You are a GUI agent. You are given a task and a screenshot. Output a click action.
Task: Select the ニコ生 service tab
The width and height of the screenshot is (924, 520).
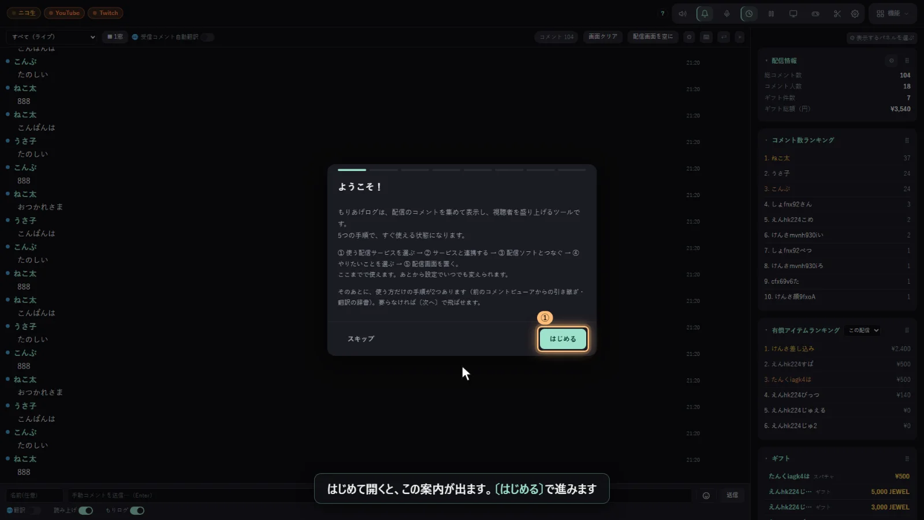pos(24,13)
